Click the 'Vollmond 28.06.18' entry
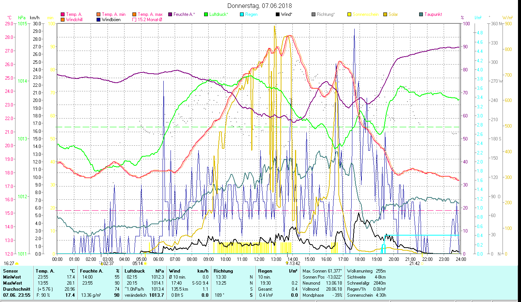The width and height of the screenshot is (521, 302). point(322,289)
